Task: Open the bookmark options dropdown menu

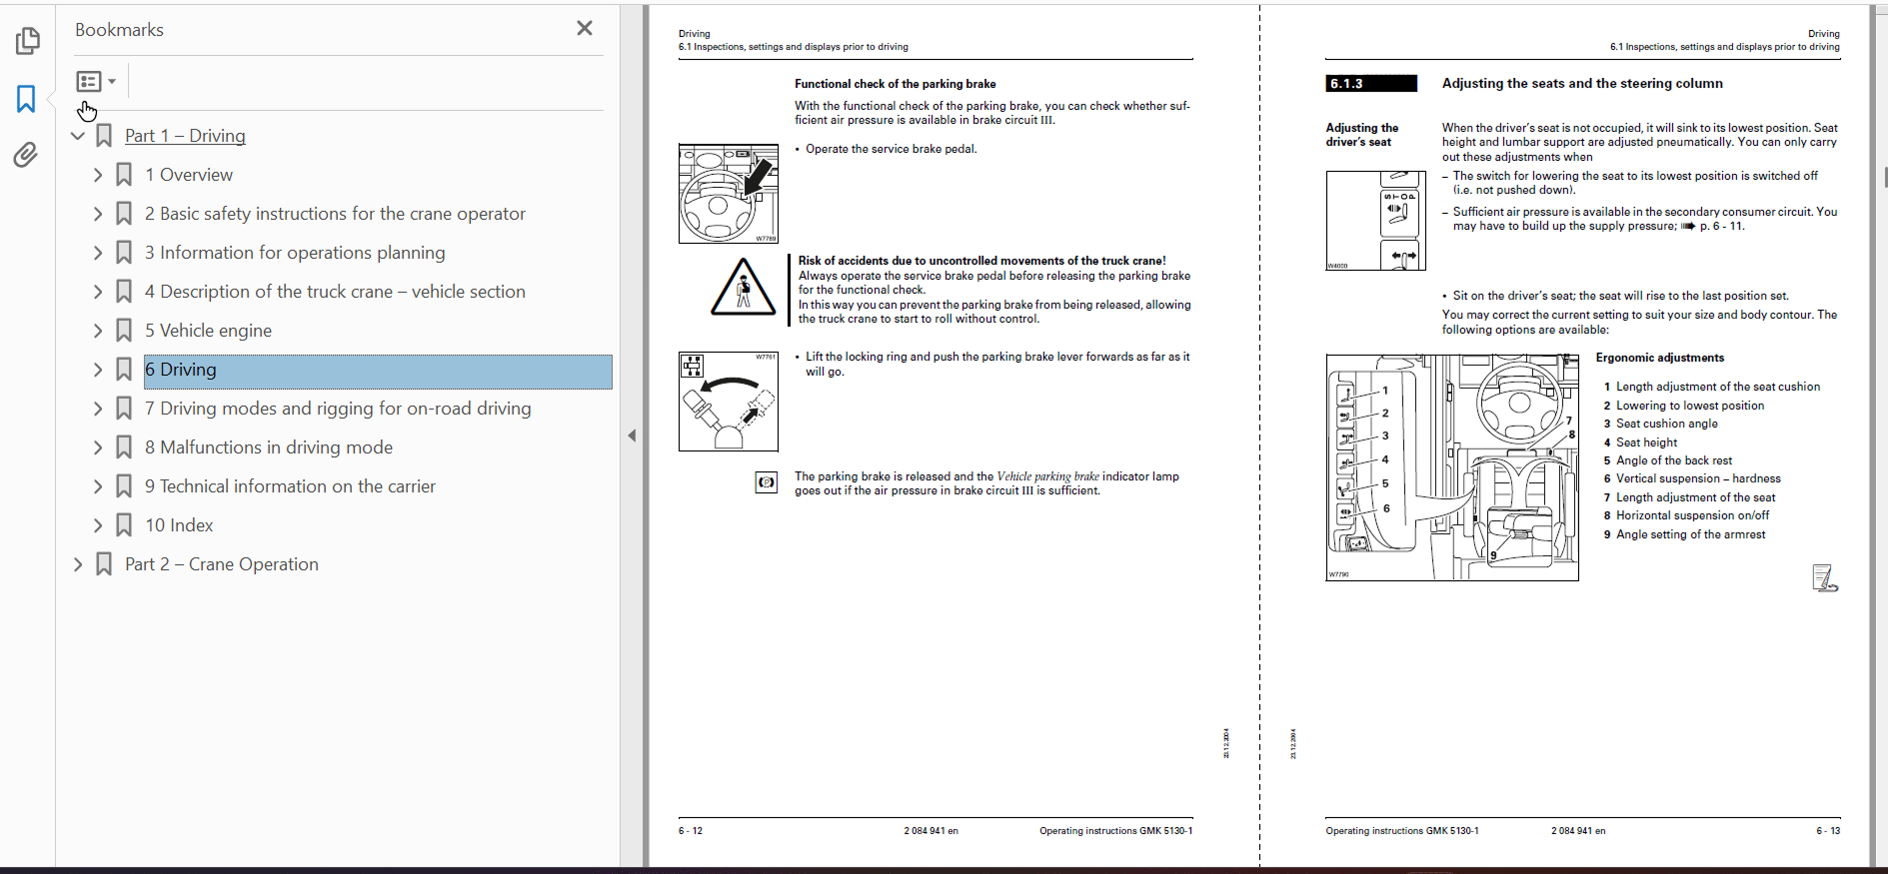Action: click(x=96, y=81)
